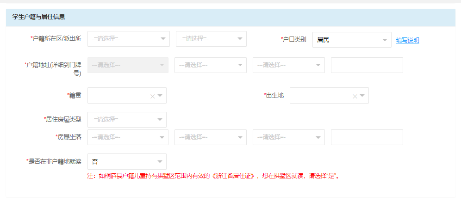Viewport: 461px width, 202px height.
Task: Click the arrow in 是否在非户籍地就读 dropdown
Action: click(160, 161)
